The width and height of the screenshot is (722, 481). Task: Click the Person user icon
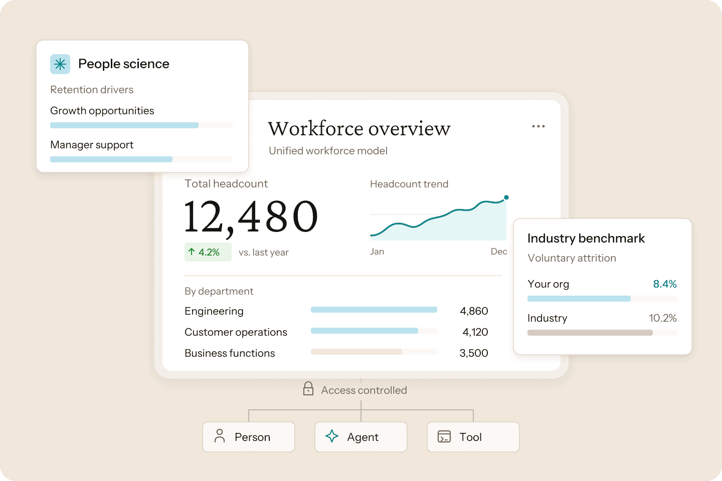[x=220, y=436]
